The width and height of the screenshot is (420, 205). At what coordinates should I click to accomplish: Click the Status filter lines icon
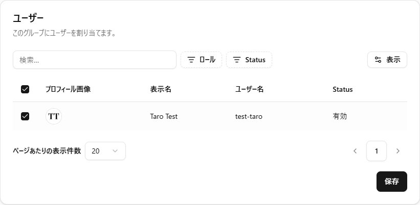237,60
